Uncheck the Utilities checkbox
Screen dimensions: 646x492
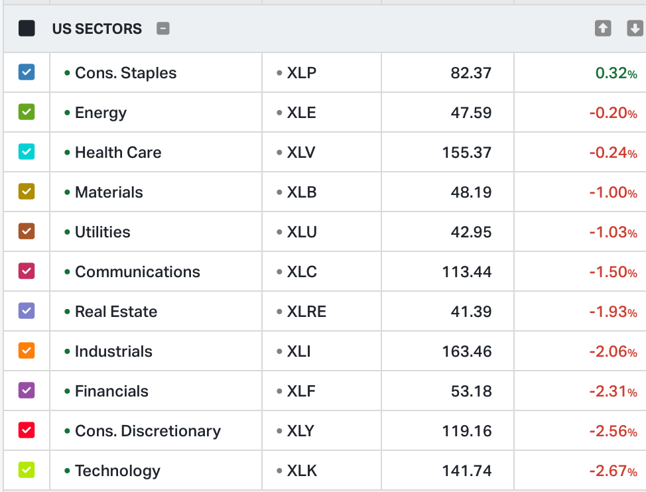pos(27,231)
